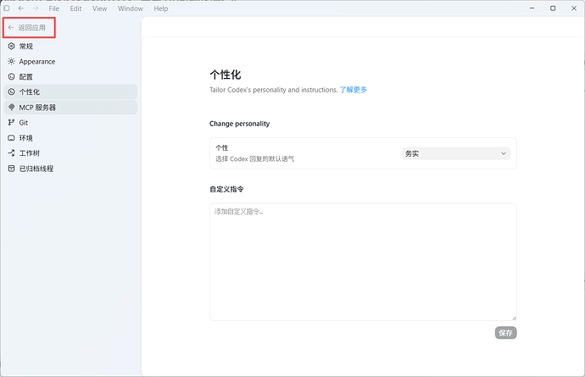Close the settings window
This screenshot has width=585, height=377.
click(574, 8)
